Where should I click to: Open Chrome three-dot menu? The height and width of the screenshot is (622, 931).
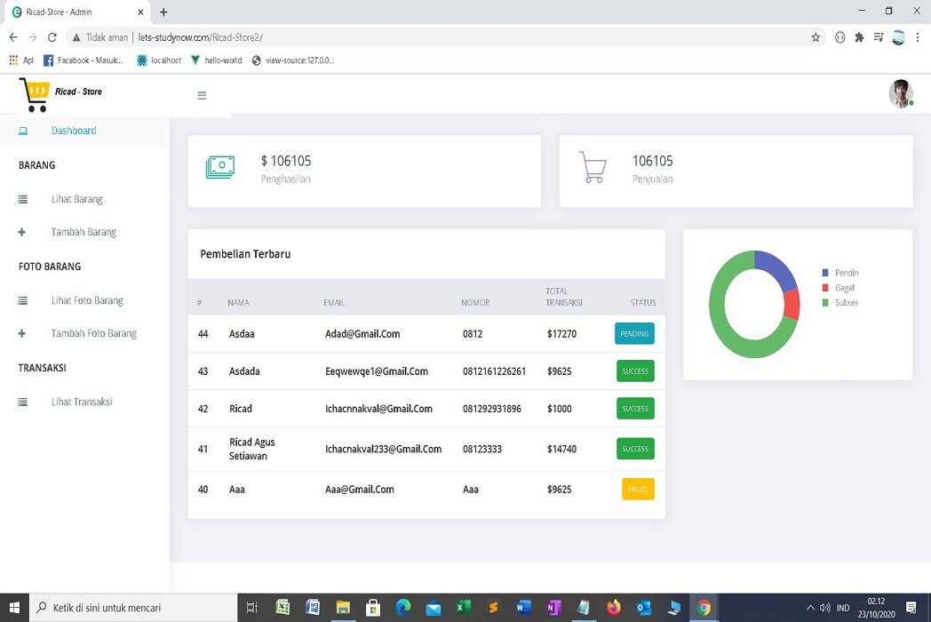tap(918, 37)
